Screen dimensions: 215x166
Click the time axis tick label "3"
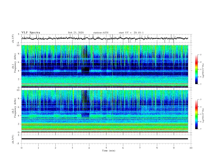pos(72,148)
